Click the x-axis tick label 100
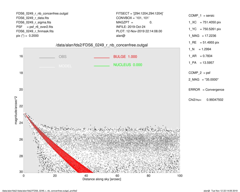Image resolution: width=240 pixels, height=192 pixels. click(180, 176)
